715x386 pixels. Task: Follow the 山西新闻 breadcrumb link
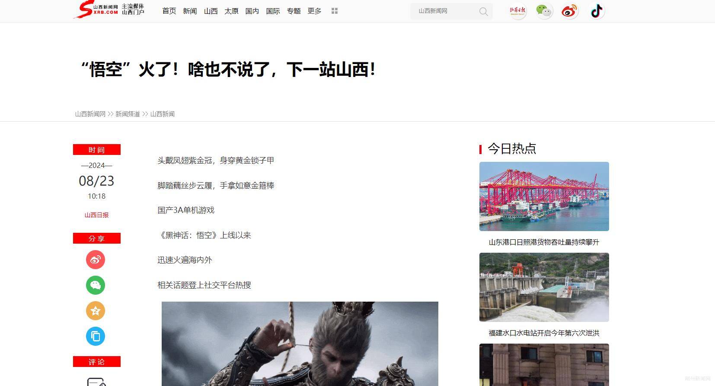pyautogui.click(x=163, y=114)
